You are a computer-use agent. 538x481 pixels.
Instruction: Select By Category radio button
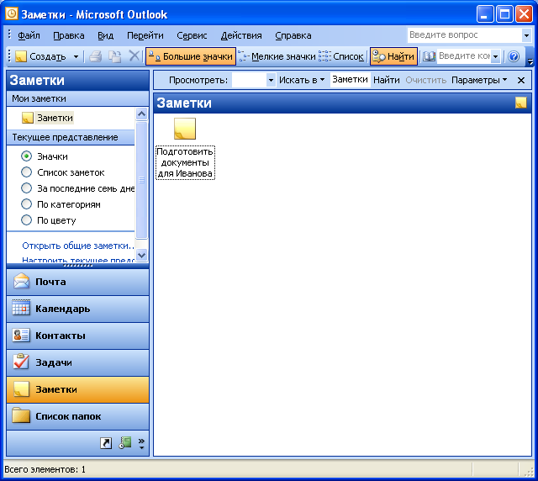pos(26,204)
